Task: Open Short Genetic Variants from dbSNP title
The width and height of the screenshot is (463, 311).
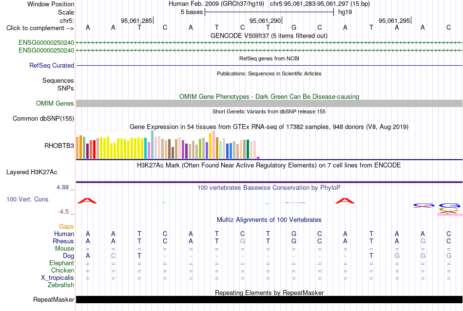Action: click(x=269, y=111)
